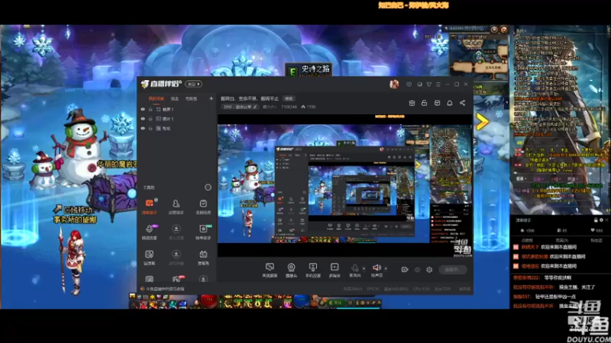The image size is (611, 343).
Task: Open the duck-icon tool with purple badge
Action: coord(149,232)
